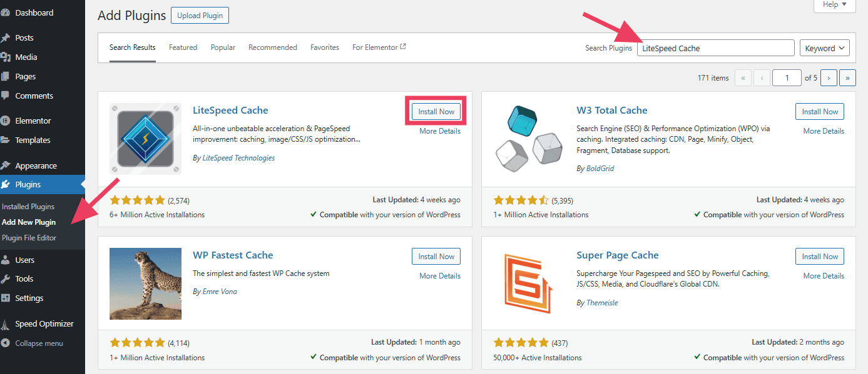The image size is (868, 374).
Task: Open the Media library menu item
Action: click(x=26, y=57)
